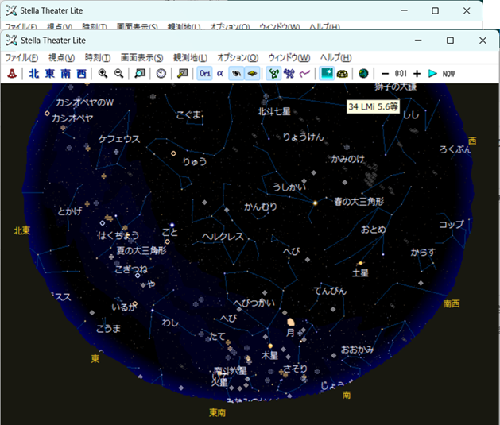Toggle the blue constellation figure icon
The width and height of the screenshot is (500, 425).
[289, 74]
